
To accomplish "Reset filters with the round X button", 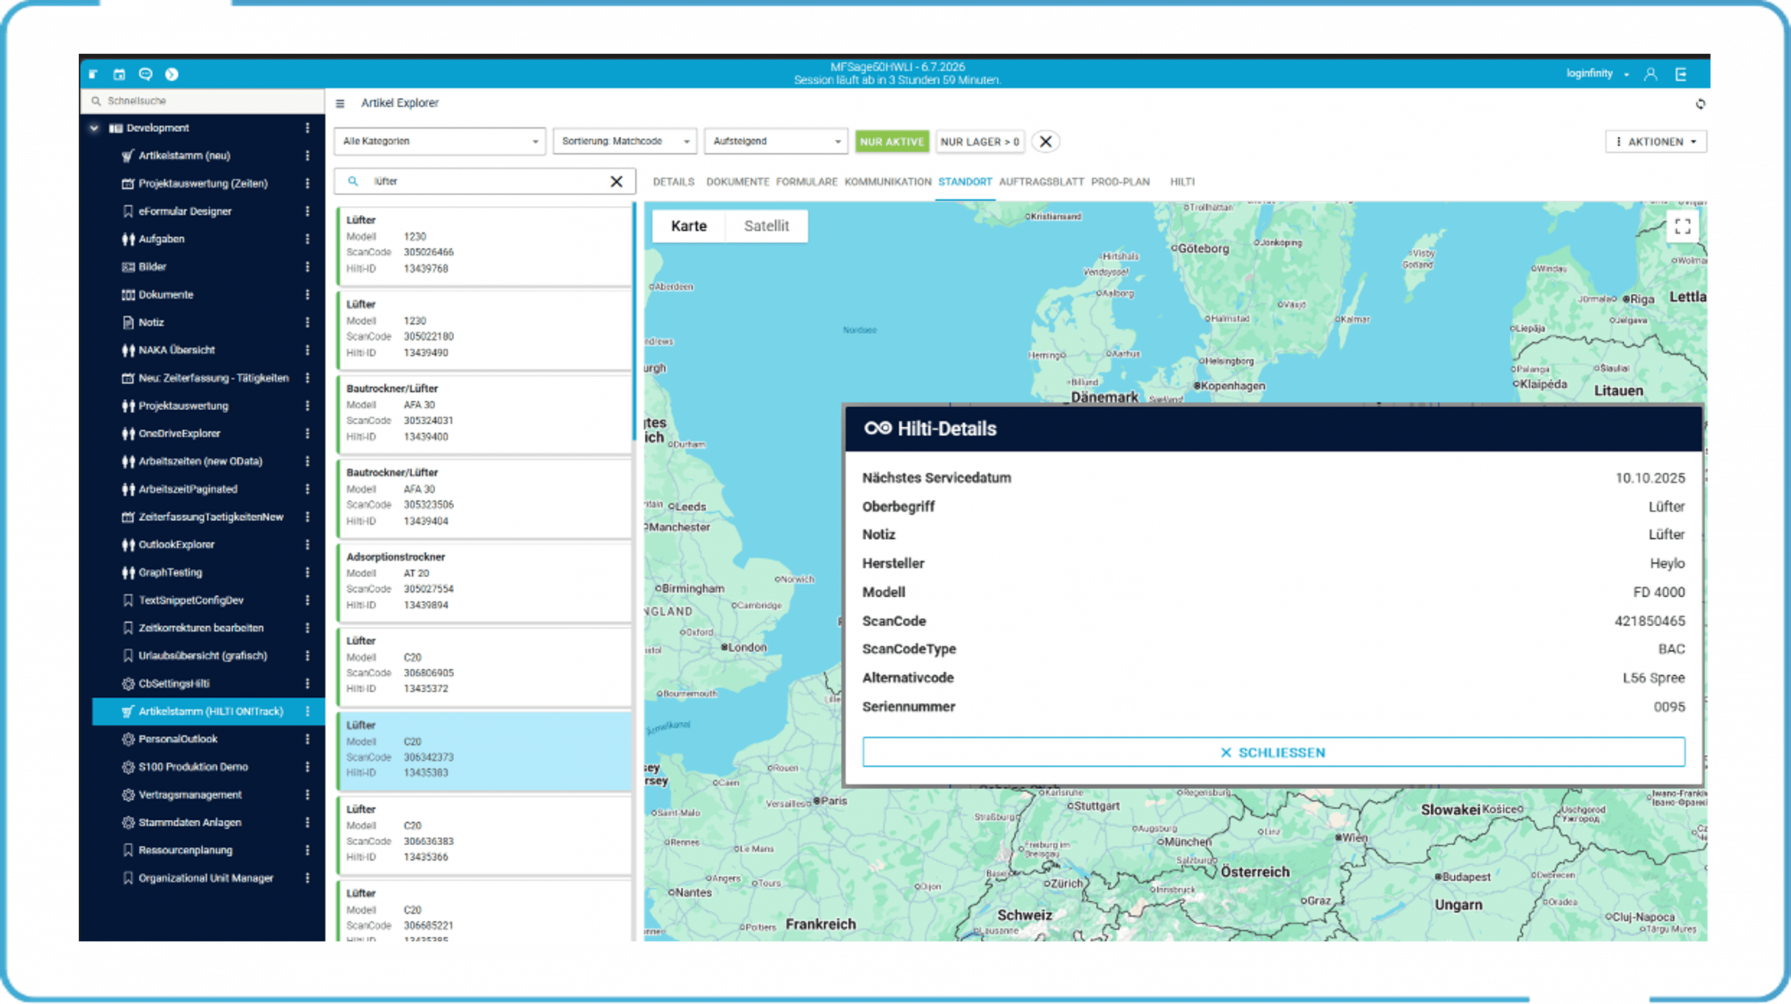I will (1045, 141).
